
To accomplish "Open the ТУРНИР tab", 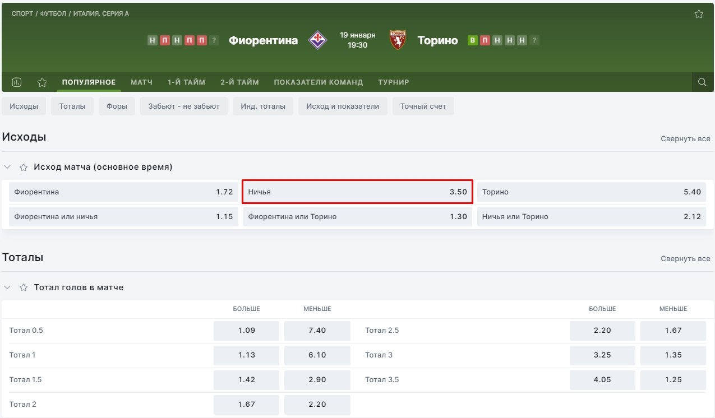I will point(394,82).
